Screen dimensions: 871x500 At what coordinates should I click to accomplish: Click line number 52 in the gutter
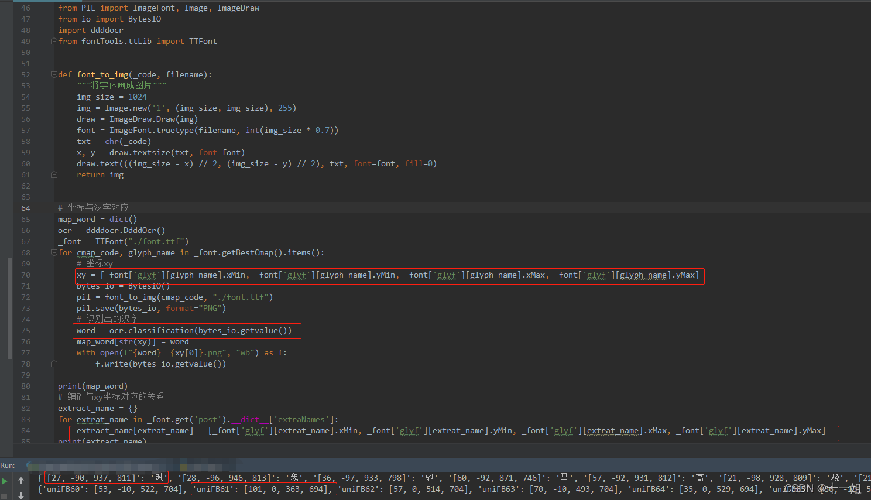click(x=26, y=75)
